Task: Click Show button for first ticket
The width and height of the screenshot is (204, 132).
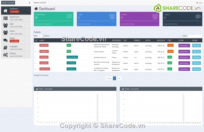Action: tap(197, 46)
